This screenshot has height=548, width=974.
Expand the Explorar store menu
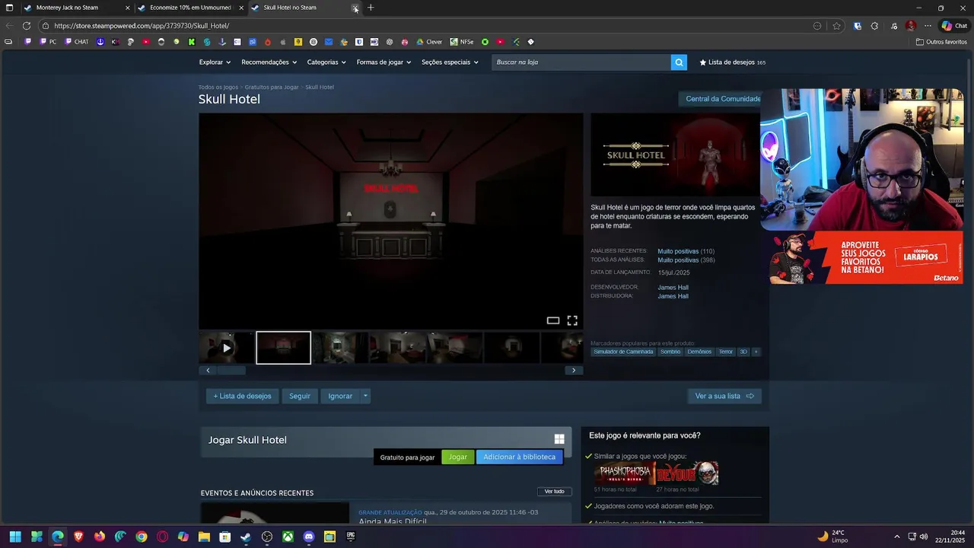click(x=214, y=62)
